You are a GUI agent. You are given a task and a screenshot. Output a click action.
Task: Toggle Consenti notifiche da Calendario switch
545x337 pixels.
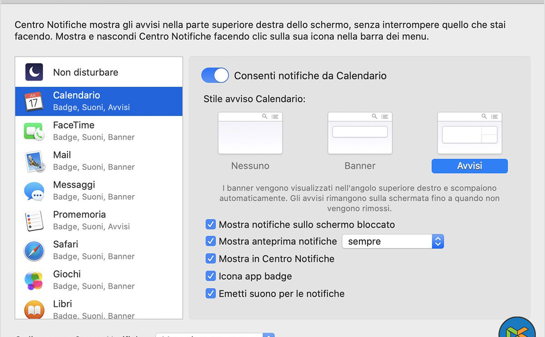215,75
